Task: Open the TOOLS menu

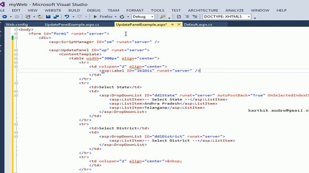Action: pyautogui.click(x=158, y=10)
